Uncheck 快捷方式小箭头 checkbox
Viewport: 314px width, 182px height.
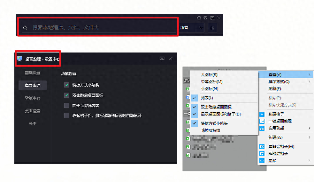tap(67, 85)
